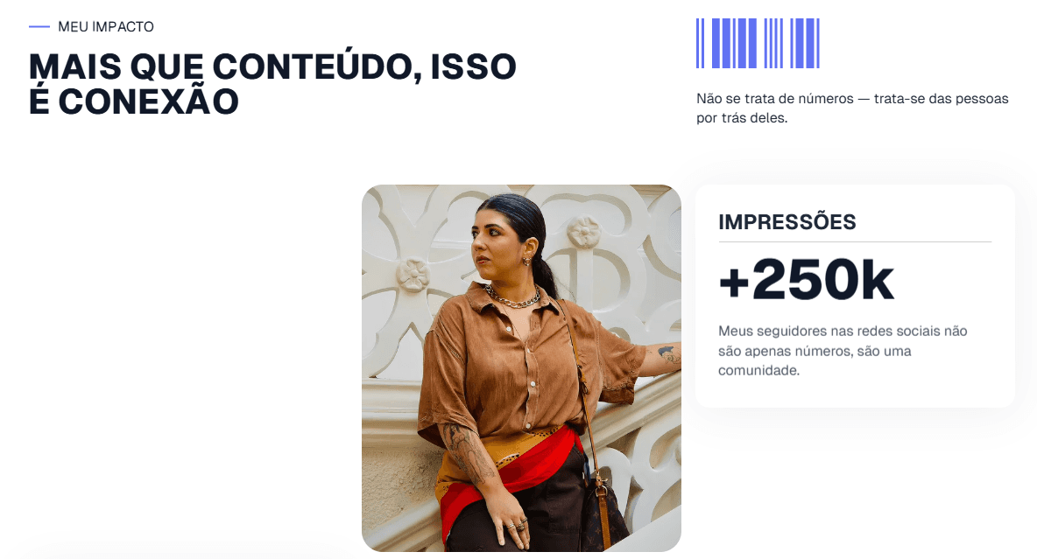Click the blue dash before MEU IMPACTO

pyautogui.click(x=39, y=27)
